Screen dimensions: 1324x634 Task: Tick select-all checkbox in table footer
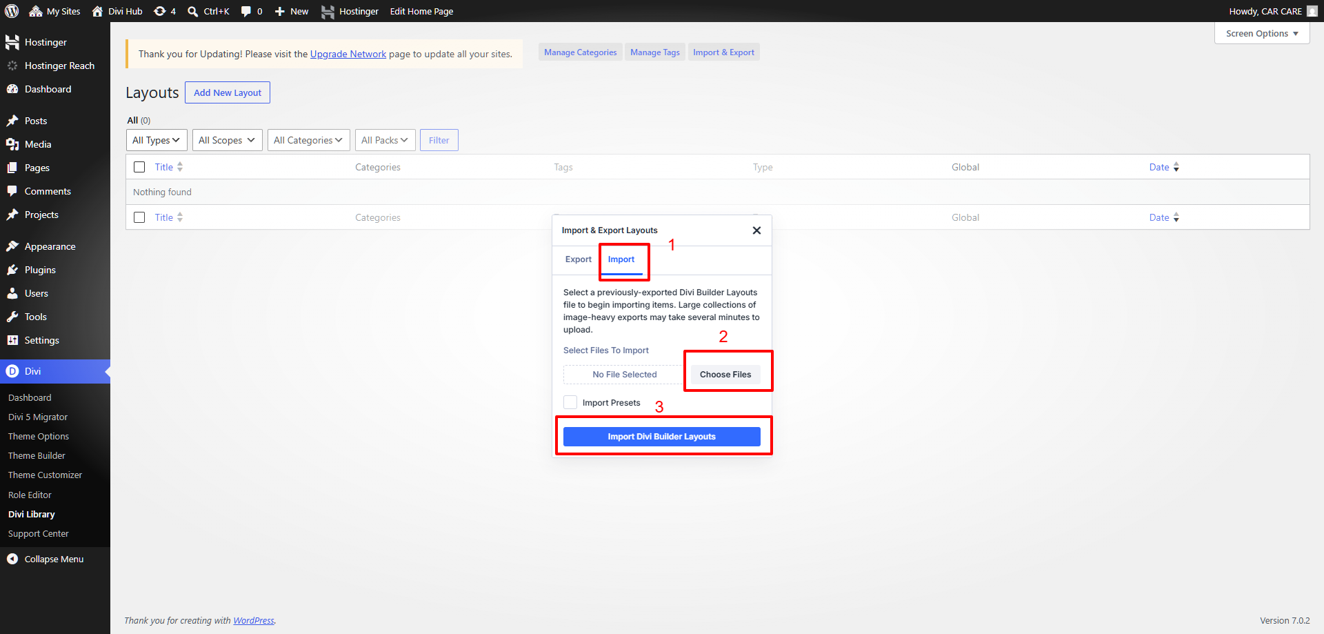click(139, 217)
